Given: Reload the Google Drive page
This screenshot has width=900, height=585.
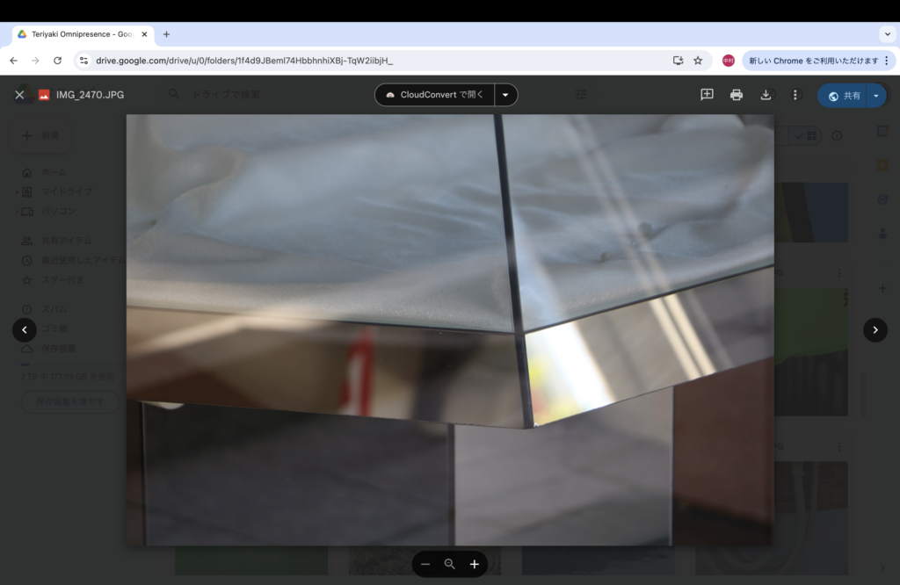Looking at the screenshot, I should 57,61.
